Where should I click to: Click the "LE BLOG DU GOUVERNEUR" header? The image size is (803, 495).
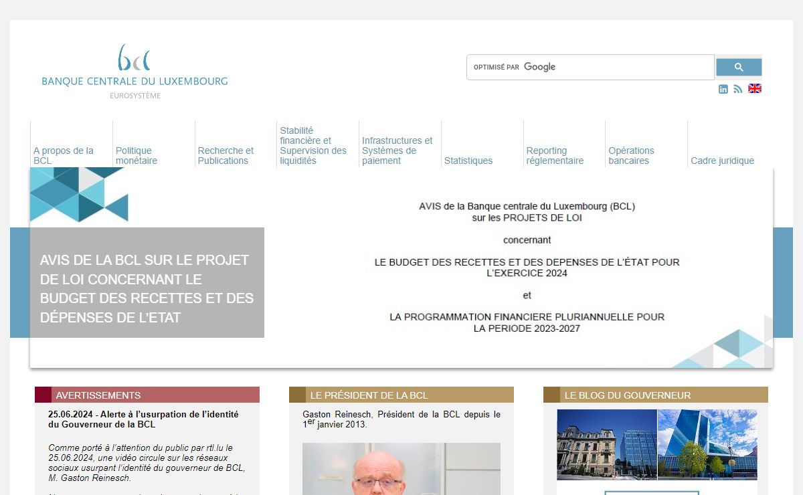click(x=656, y=395)
